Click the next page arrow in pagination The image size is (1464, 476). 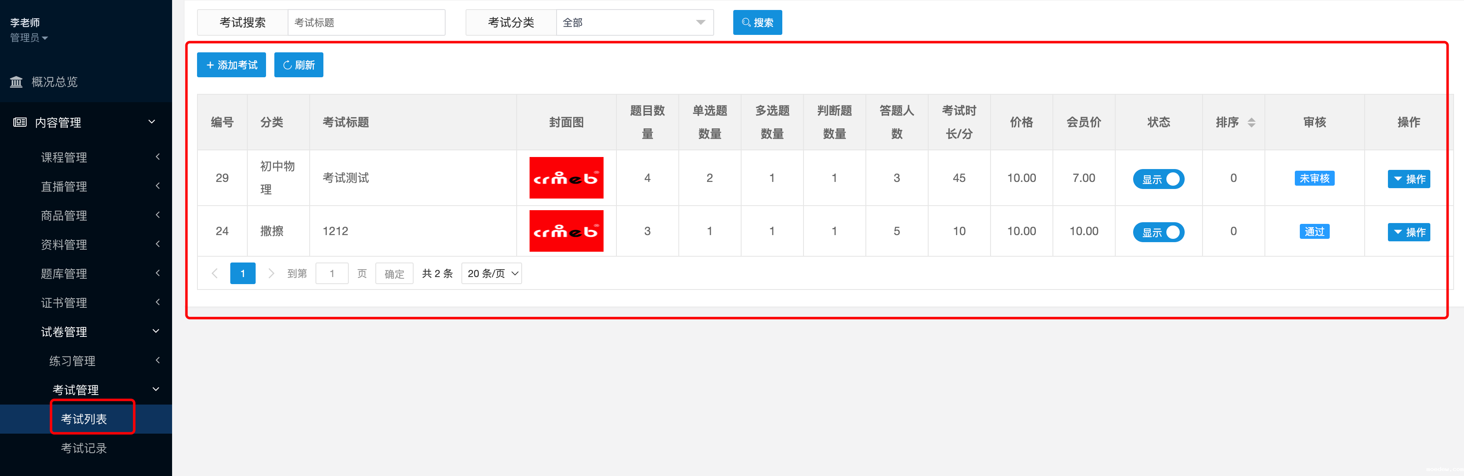(x=271, y=273)
